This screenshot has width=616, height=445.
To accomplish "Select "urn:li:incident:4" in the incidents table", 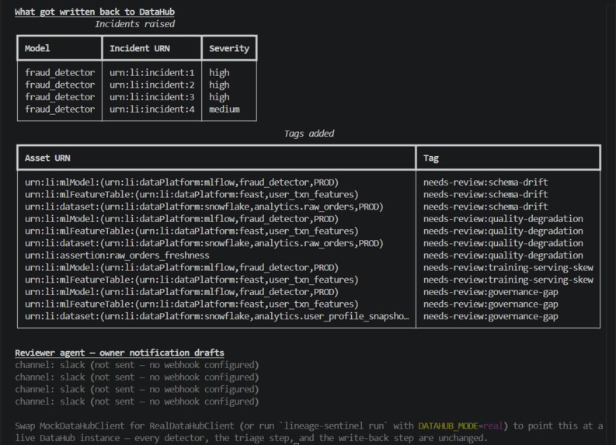I will coord(152,110).
